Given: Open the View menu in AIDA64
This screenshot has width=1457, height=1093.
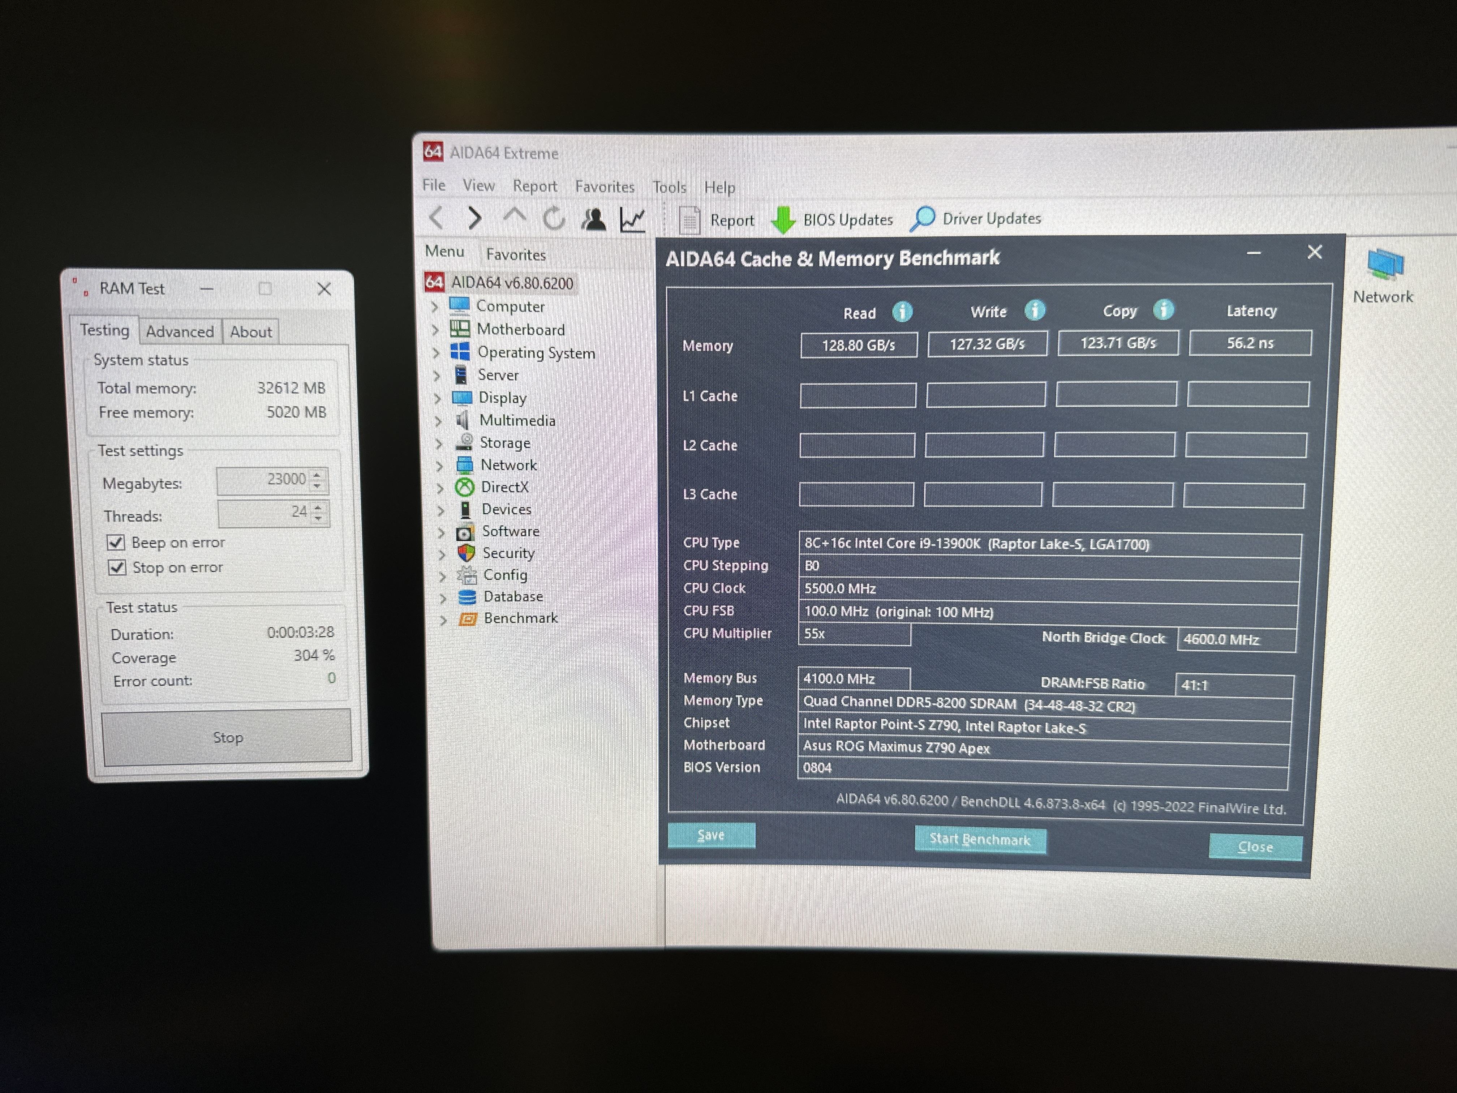Looking at the screenshot, I should coord(478,186).
